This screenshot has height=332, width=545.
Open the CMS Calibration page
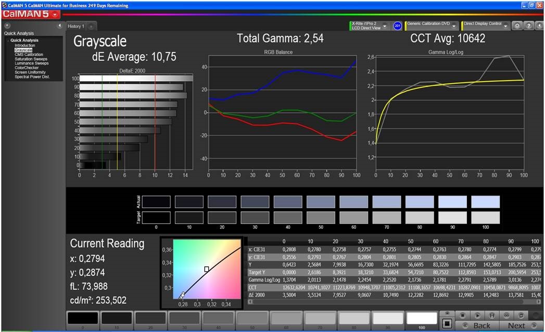29,55
